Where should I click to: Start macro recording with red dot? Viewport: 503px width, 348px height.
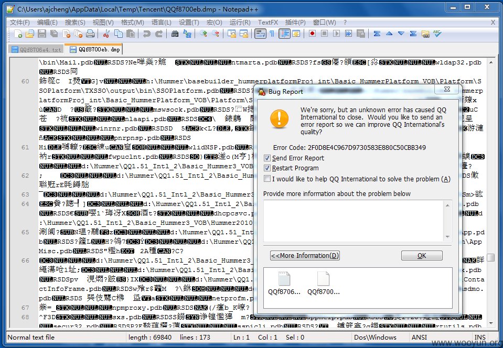[x=312, y=34]
